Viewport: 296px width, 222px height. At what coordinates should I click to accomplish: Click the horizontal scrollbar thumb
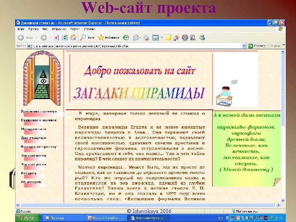pos(147,205)
